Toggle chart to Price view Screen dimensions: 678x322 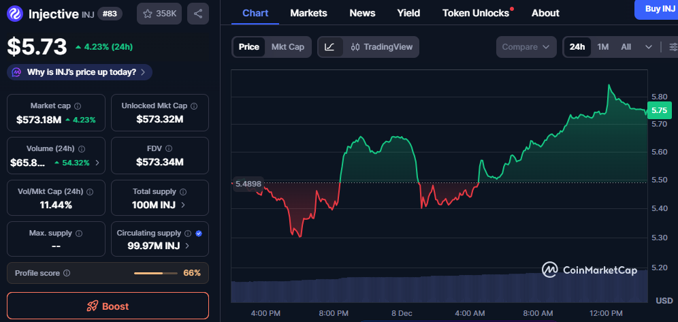point(248,47)
